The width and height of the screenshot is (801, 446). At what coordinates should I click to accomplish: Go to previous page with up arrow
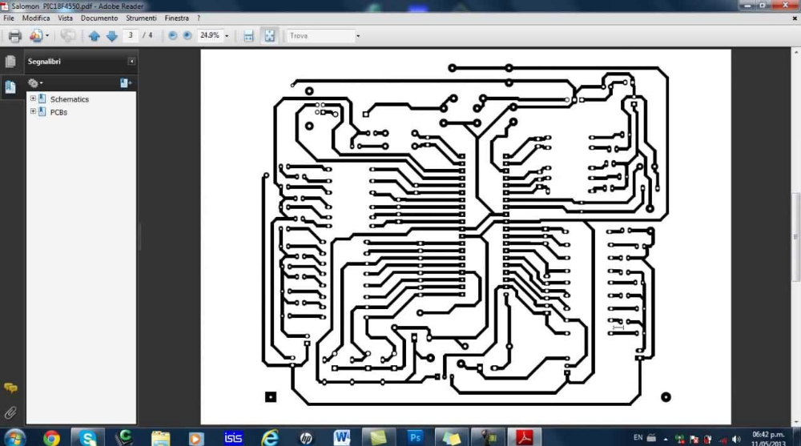pyautogui.click(x=94, y=36)
